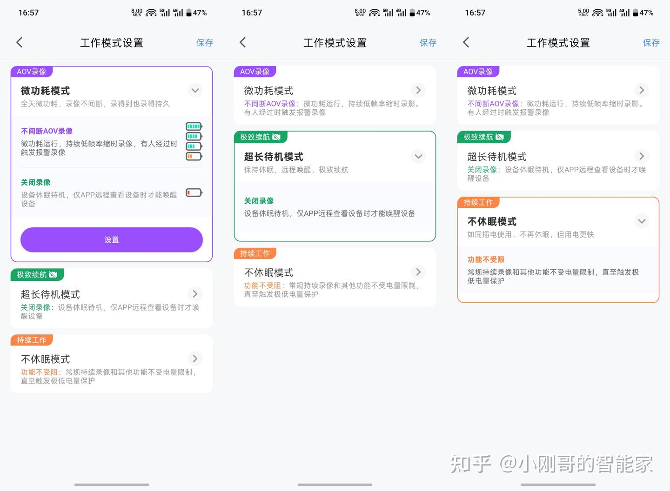Click the subtitle 保持休眠，远程唤醒，极致续航
Viewport: 670px width, 491px height.
click(296, 170)
